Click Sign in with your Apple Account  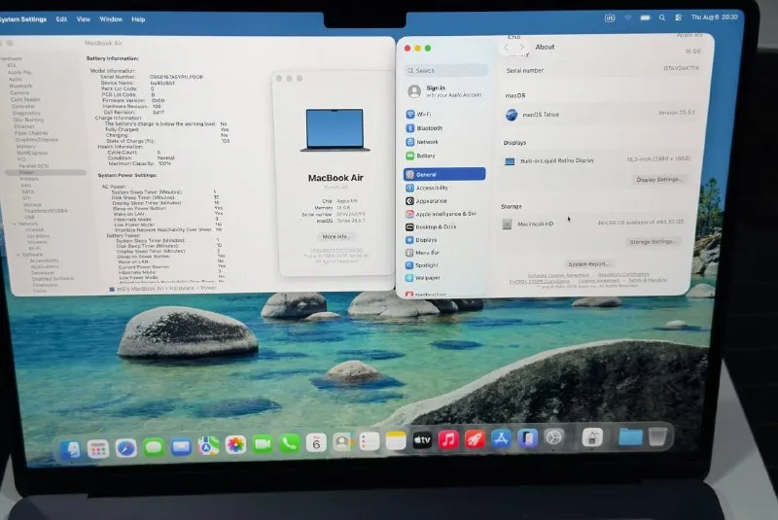click(x=444, y=91)
